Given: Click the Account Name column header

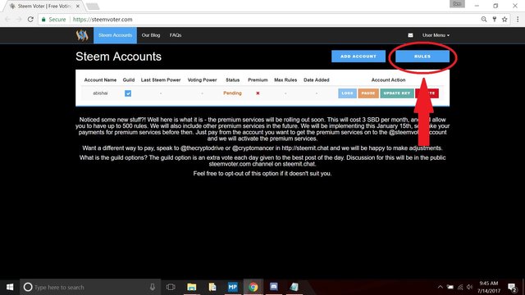Looking at the screenshot, I should click(x=100, y=80).
